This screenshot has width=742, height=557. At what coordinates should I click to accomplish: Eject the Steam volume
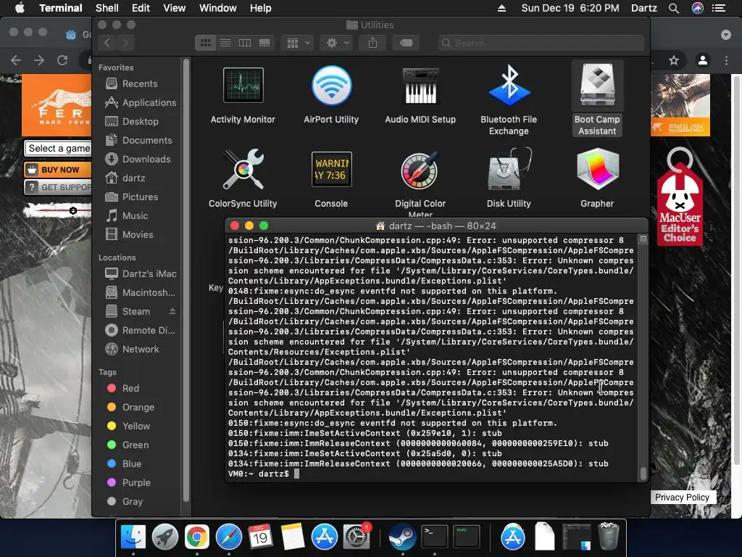pyautogui.click(x=172, y=311)
